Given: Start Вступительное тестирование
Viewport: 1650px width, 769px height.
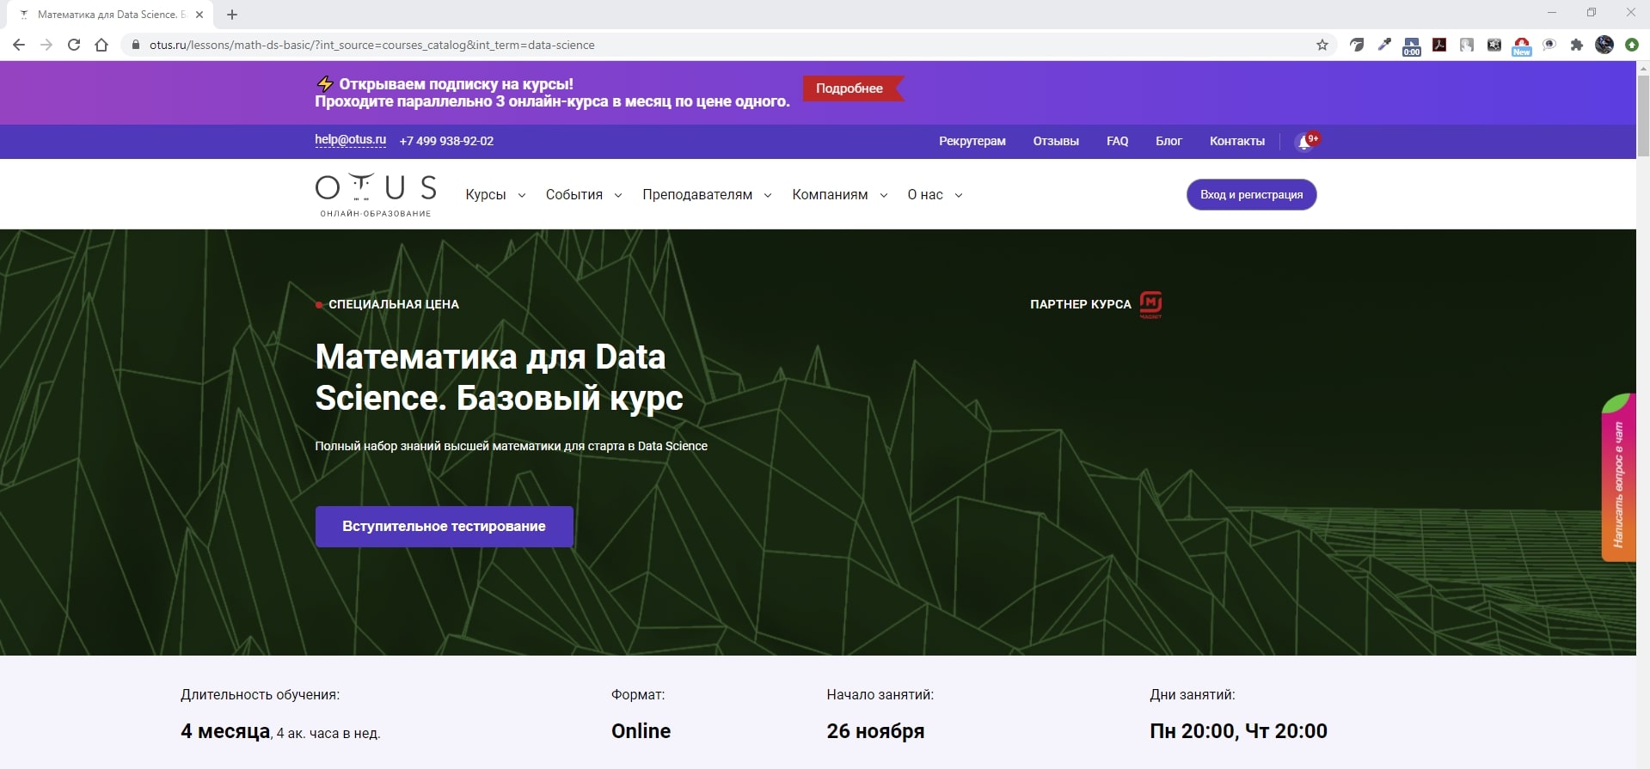Looking at the screenshot, I should click(x=445, y=527).
